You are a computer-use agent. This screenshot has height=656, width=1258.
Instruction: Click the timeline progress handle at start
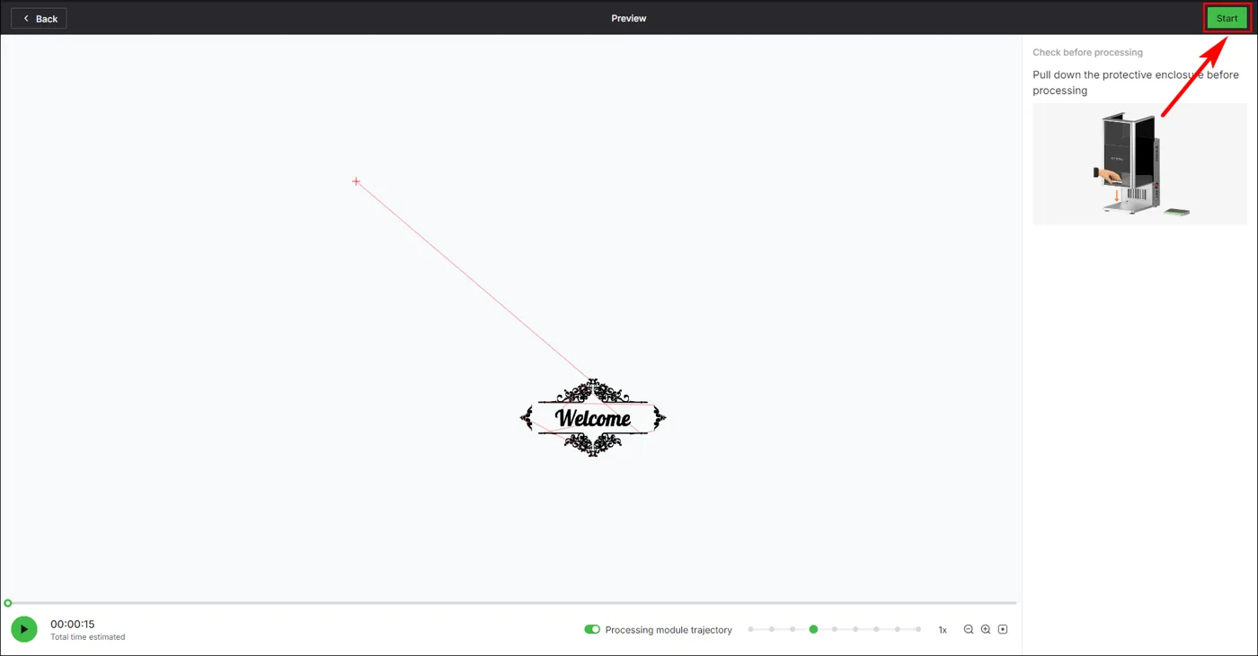8,603
